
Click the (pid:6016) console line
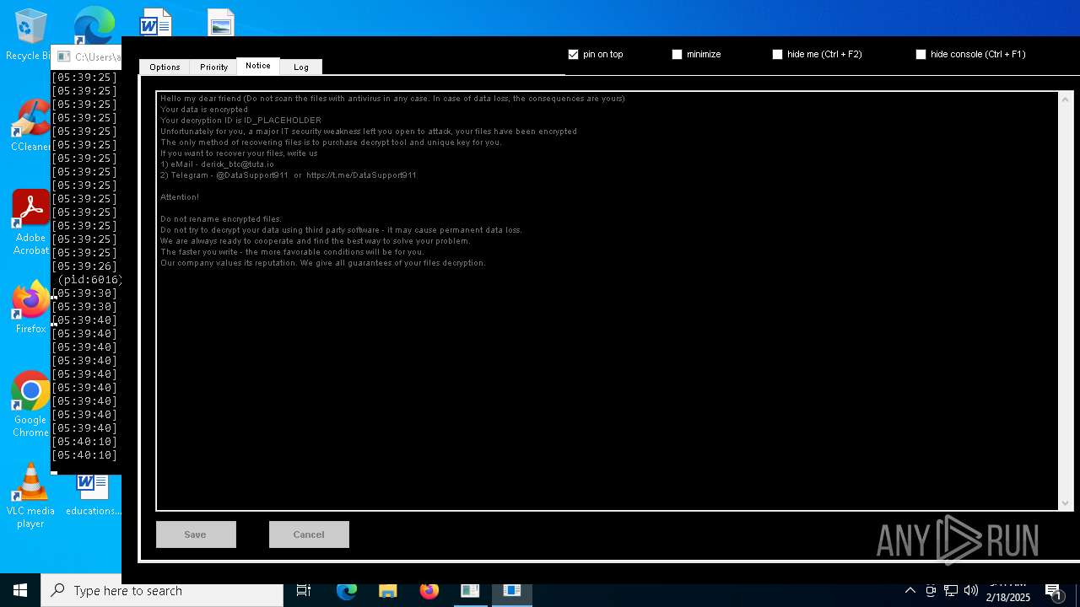[x=89, y=280]
